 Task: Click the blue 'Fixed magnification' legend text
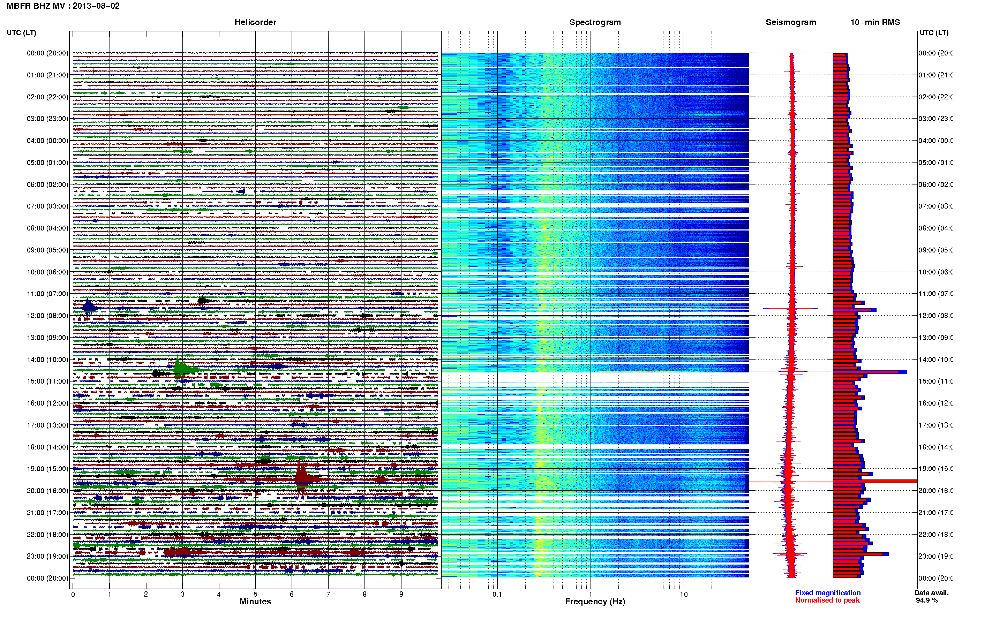point(828,592)
